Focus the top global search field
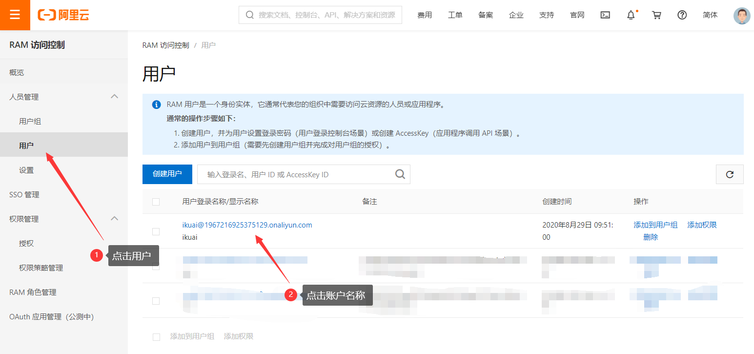This screenshot has width=754, height=354. pos(320,15)
